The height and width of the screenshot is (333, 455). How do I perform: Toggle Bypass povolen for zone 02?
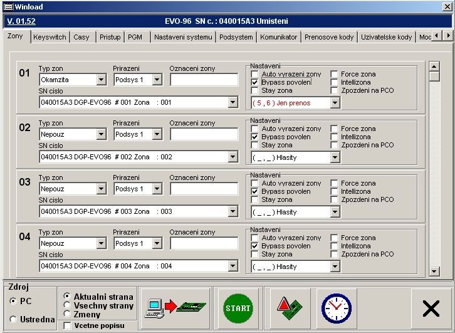pos(254,137)
